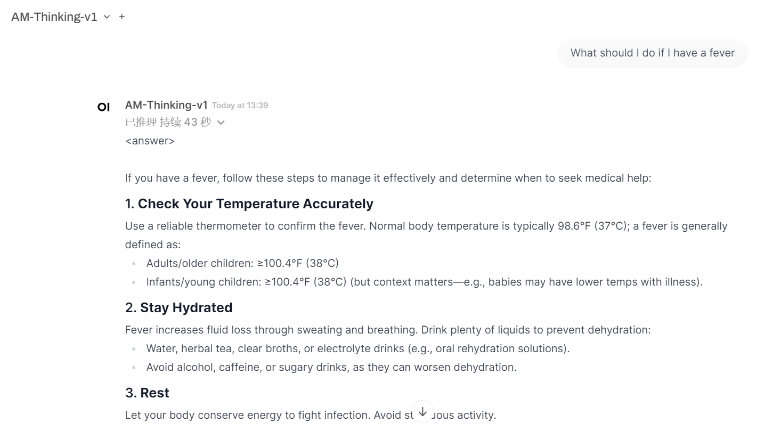773x431 pixels.
Task: Click the Use a reliable thermometer paragraph
Action: click(x=426, y=226)
